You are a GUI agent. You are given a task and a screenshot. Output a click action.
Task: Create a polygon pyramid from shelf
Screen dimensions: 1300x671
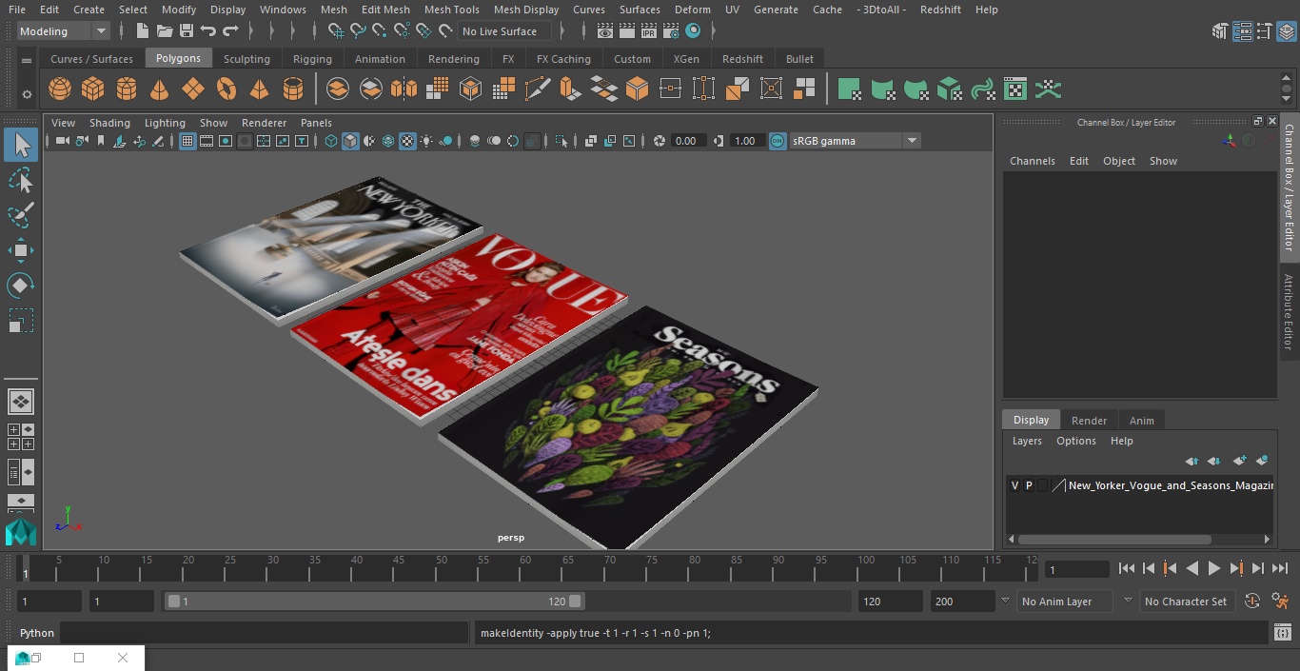pyautogui.click(x=259, y=89)
